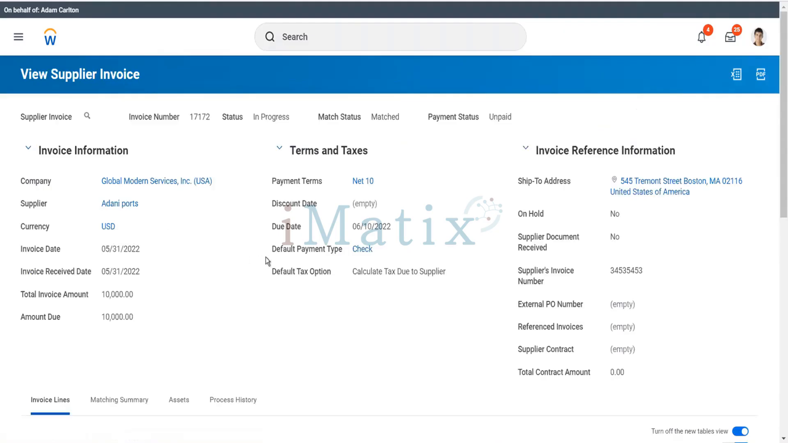Open the inbox tray icon
The width and height of the screenshot is (788, 443).
pos(730,37)
